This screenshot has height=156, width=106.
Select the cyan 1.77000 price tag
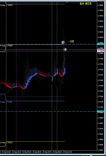[100, 111]
